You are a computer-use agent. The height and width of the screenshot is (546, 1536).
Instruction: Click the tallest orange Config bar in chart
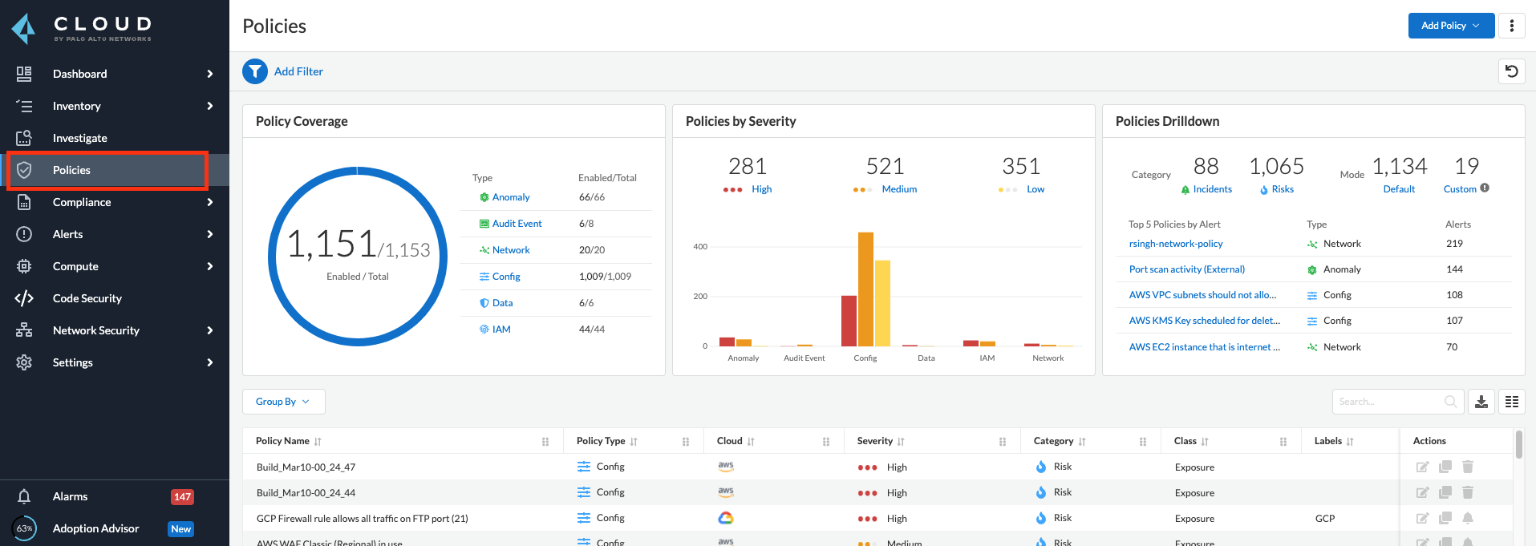click(865, 289)
